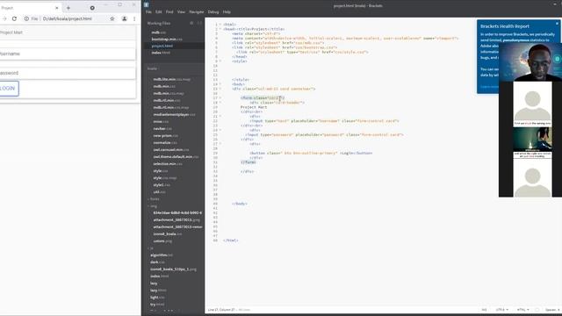This screenshot has height=316, width=562.
Task: Open try.html in file tree
Action: (158, 305)
